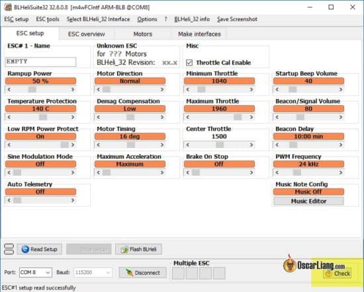Open the Baud rate dropdown
Viewport: 364px width, 292px height.
coord(93,272)
